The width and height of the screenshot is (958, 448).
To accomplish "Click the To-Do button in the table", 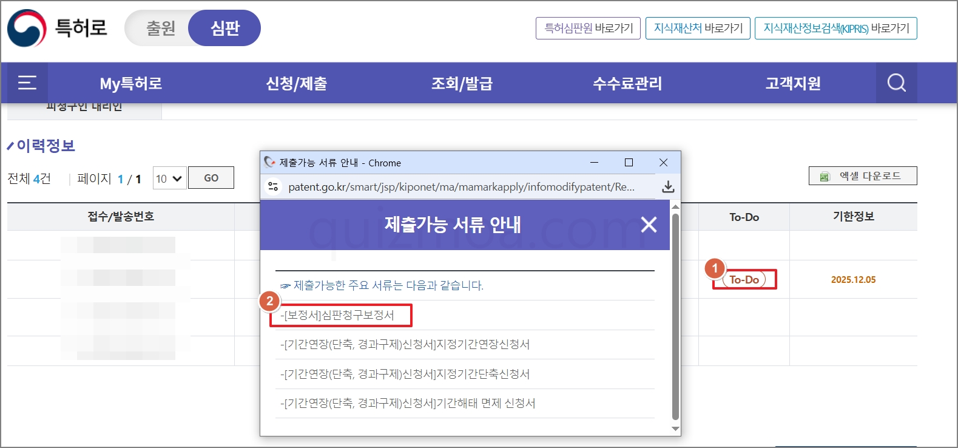I will [x=744, y=280].
